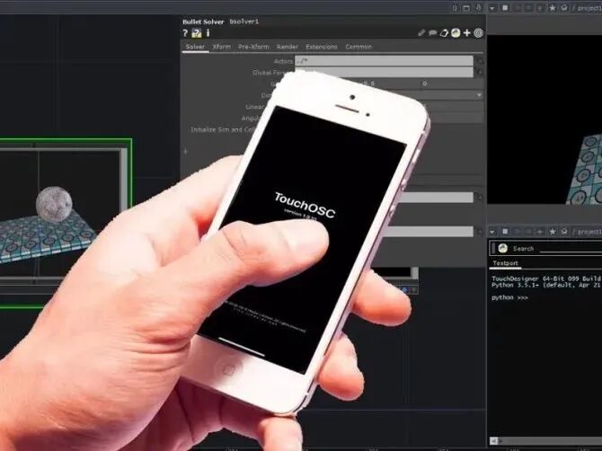This screenshot has height=451, width=602.
Task: Open the Pre-Xform tab
Action: (x=253, y=47)
